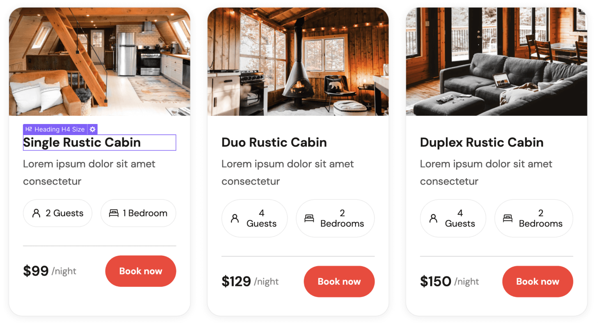Open settings for the selected heading via gear icon
This screenshot has height=323, width=598.
pos(92,129)
